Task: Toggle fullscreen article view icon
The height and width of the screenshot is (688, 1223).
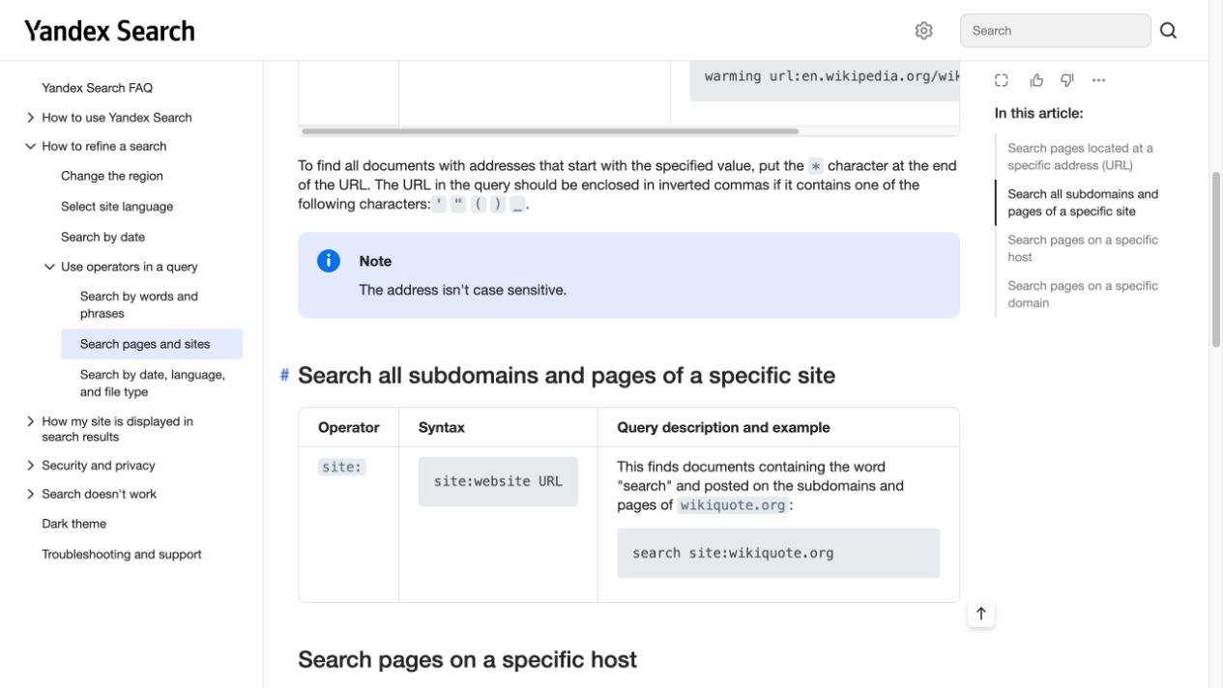Action: pyautogui.click(x=1002, y=80)
